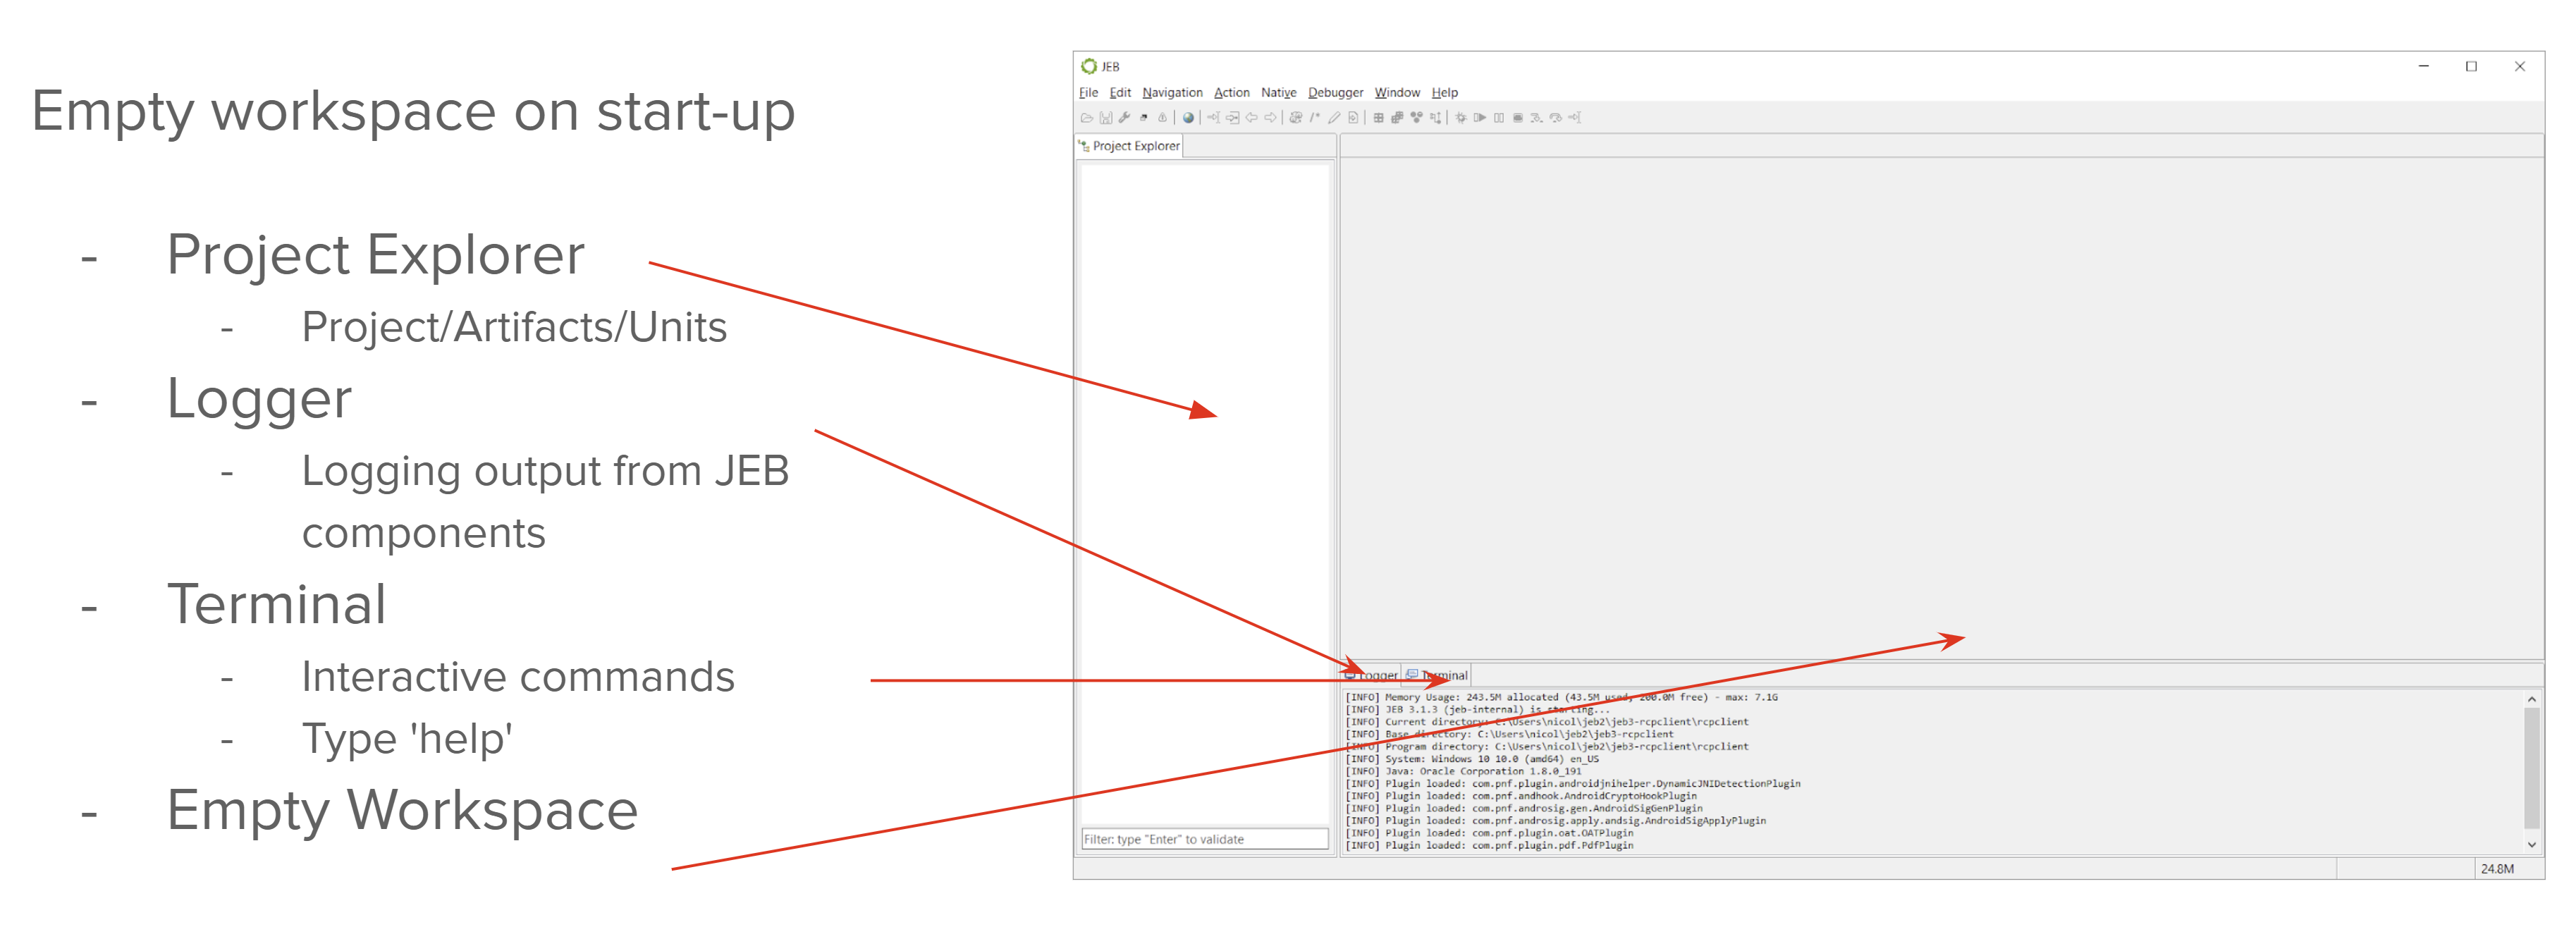The height and width of the screenshot is (939, 2576).
Task: Switch to the Logger tab
Action: (1371, 675)
